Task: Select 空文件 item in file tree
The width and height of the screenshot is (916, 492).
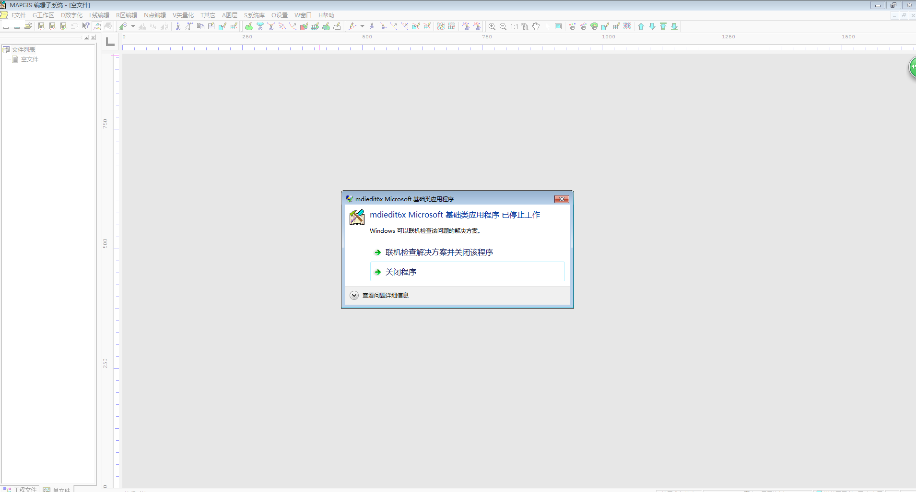Action: 29,59
